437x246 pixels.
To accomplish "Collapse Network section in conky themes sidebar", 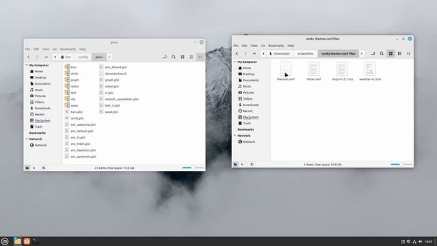I will (235, 135).
